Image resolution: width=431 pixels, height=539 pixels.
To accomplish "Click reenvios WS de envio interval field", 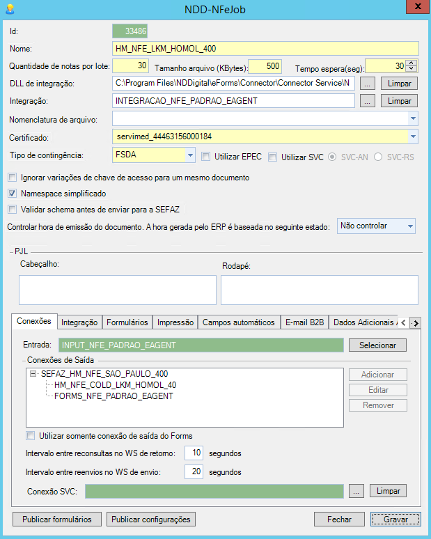I will point(194,471).
